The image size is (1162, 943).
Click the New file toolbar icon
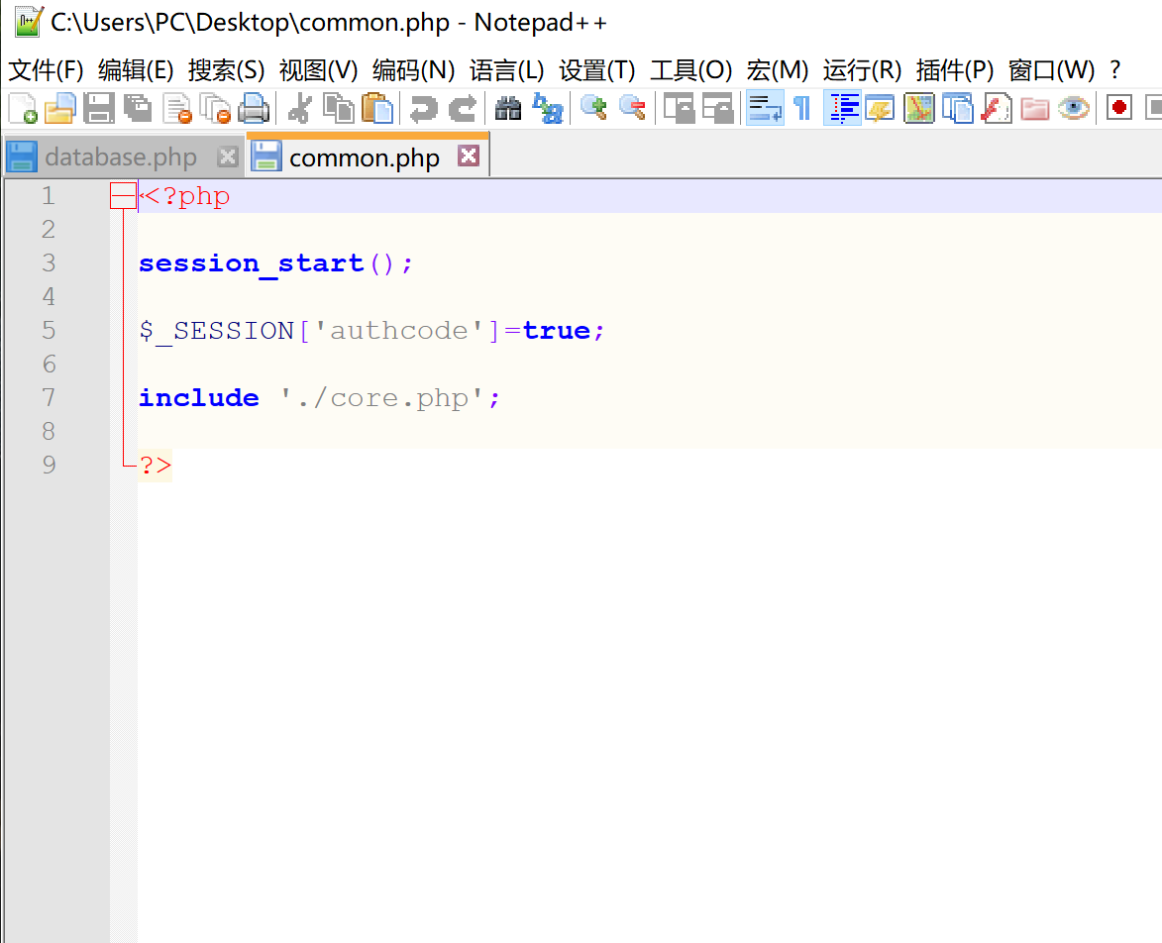22,108
